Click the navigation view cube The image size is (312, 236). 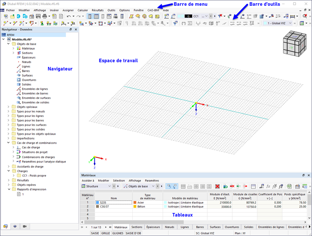[294, 43]
